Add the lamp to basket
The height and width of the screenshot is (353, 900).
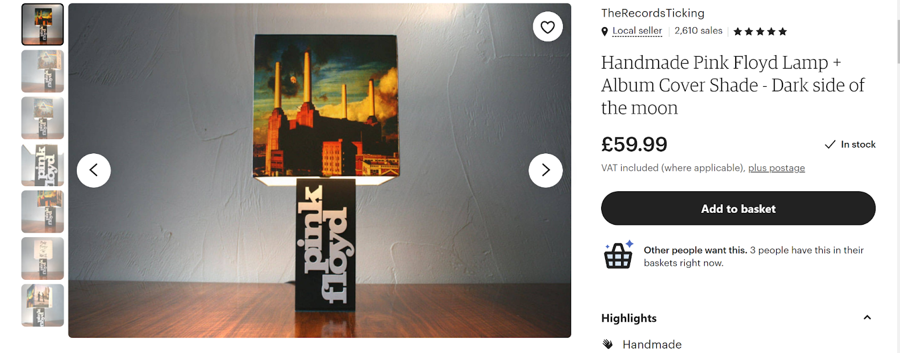coord(738,208)
